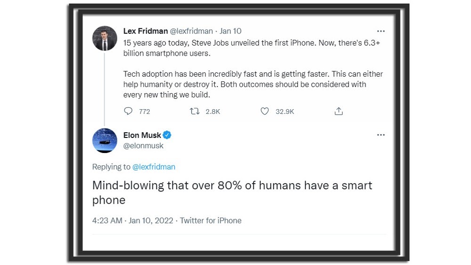Image resolution: width=471 pixels, height=265 pixels.
Task: Open the 4:23 AM · Jan 10, 2022 timestamp
Action: 133,220
